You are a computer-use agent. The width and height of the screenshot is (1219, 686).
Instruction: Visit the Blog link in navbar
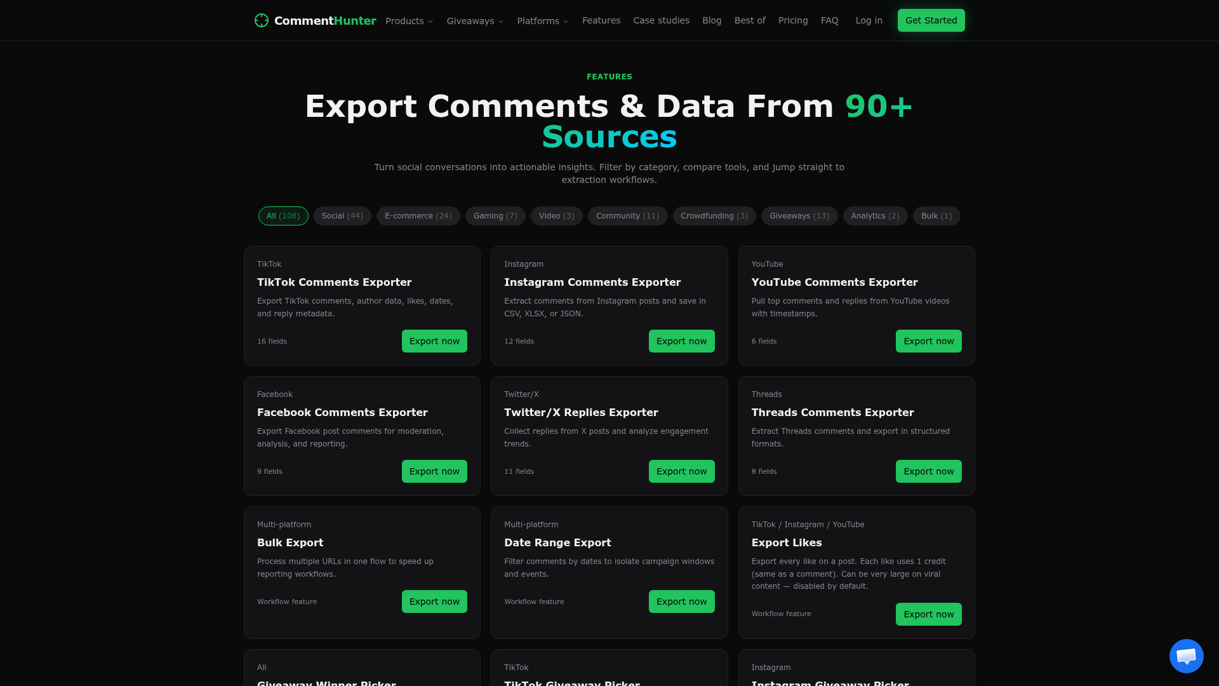(712, 20)
